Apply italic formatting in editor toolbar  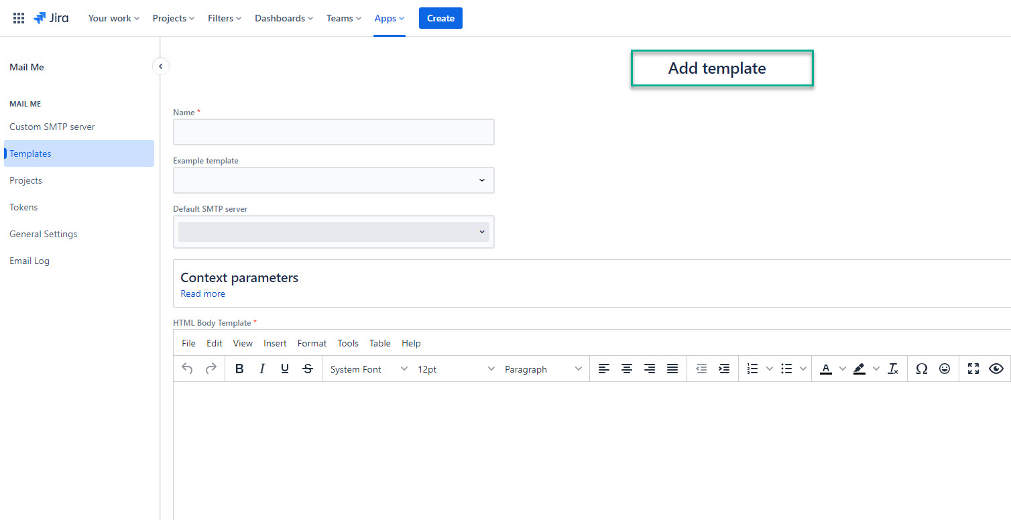262,369
